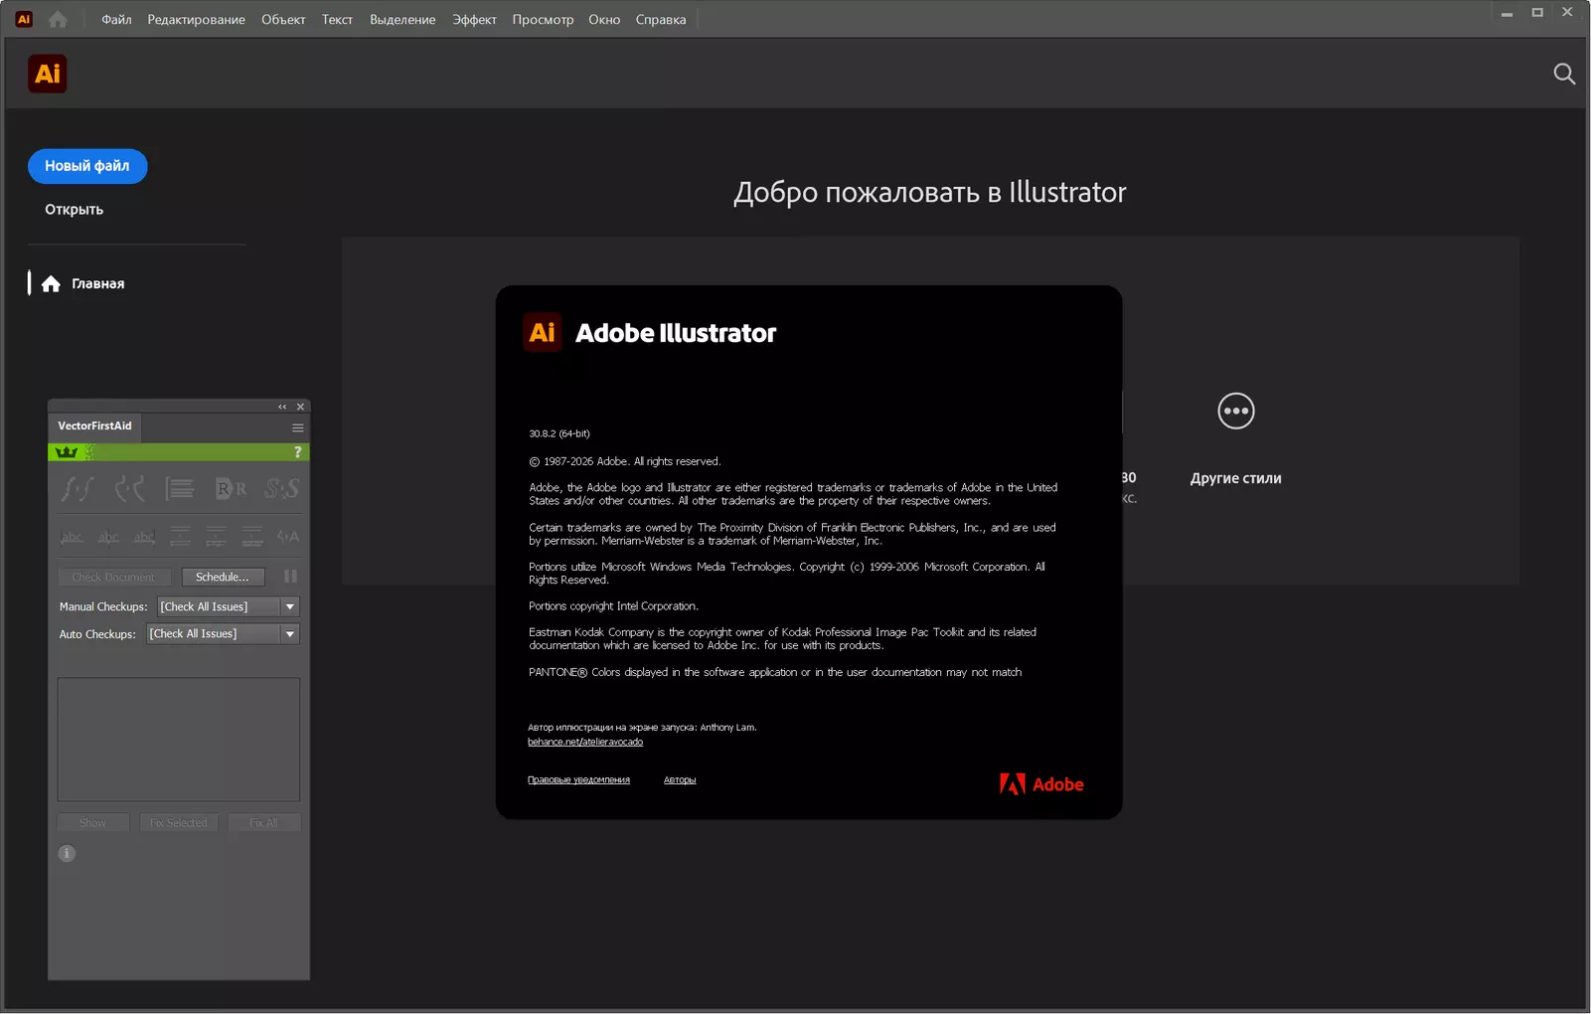Click the small Ai icon beside the home icon
This screenshot has width=1591, height=1014.
click(24, 19)
